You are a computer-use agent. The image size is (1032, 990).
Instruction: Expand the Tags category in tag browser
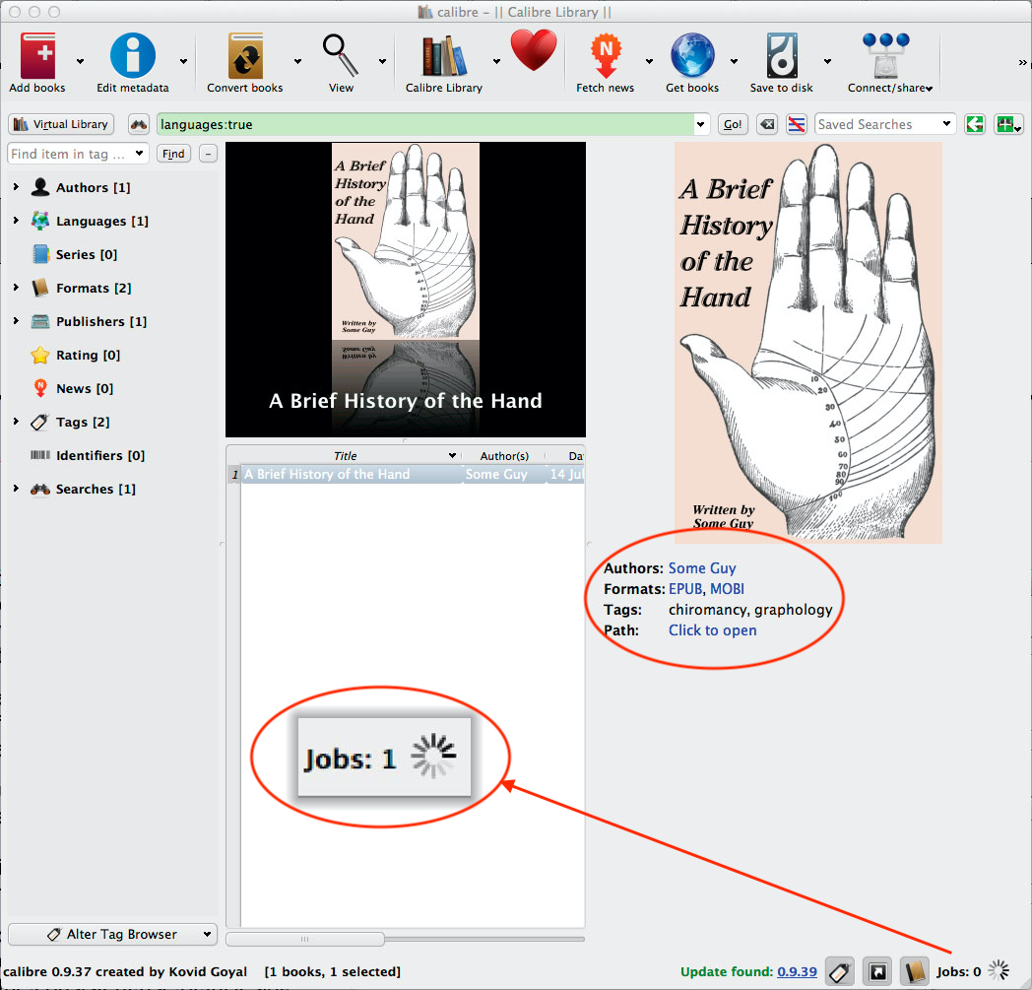pyautogui.click(x=16, y=422)
